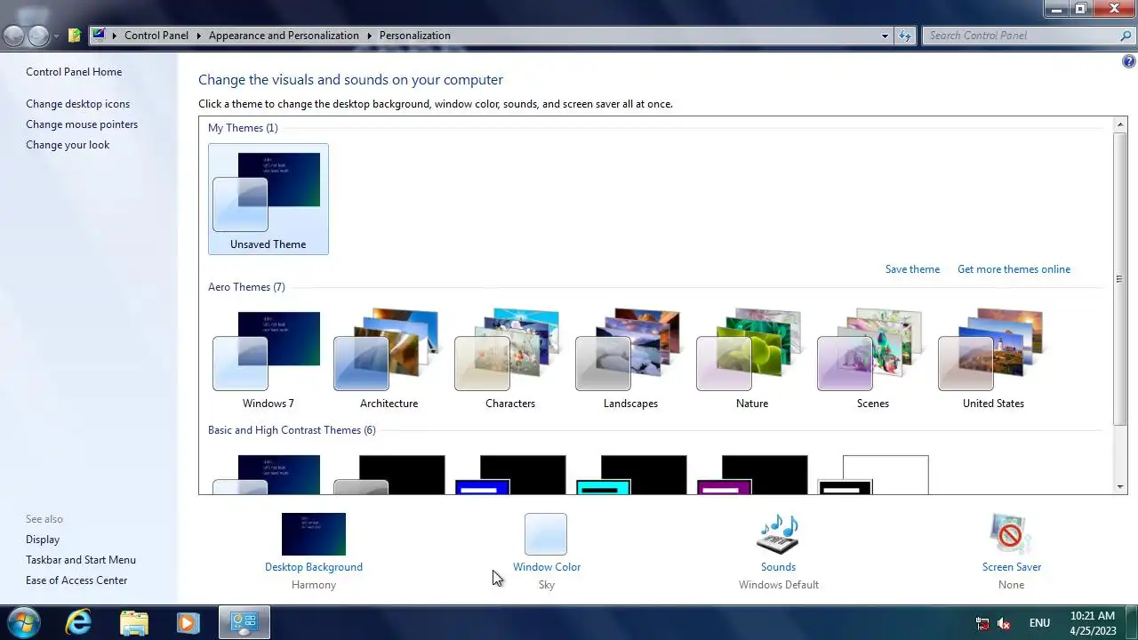Apply the United States theme
This screenshot has width=1138, height=640.
pyautogui.click(x=993, y=359)
